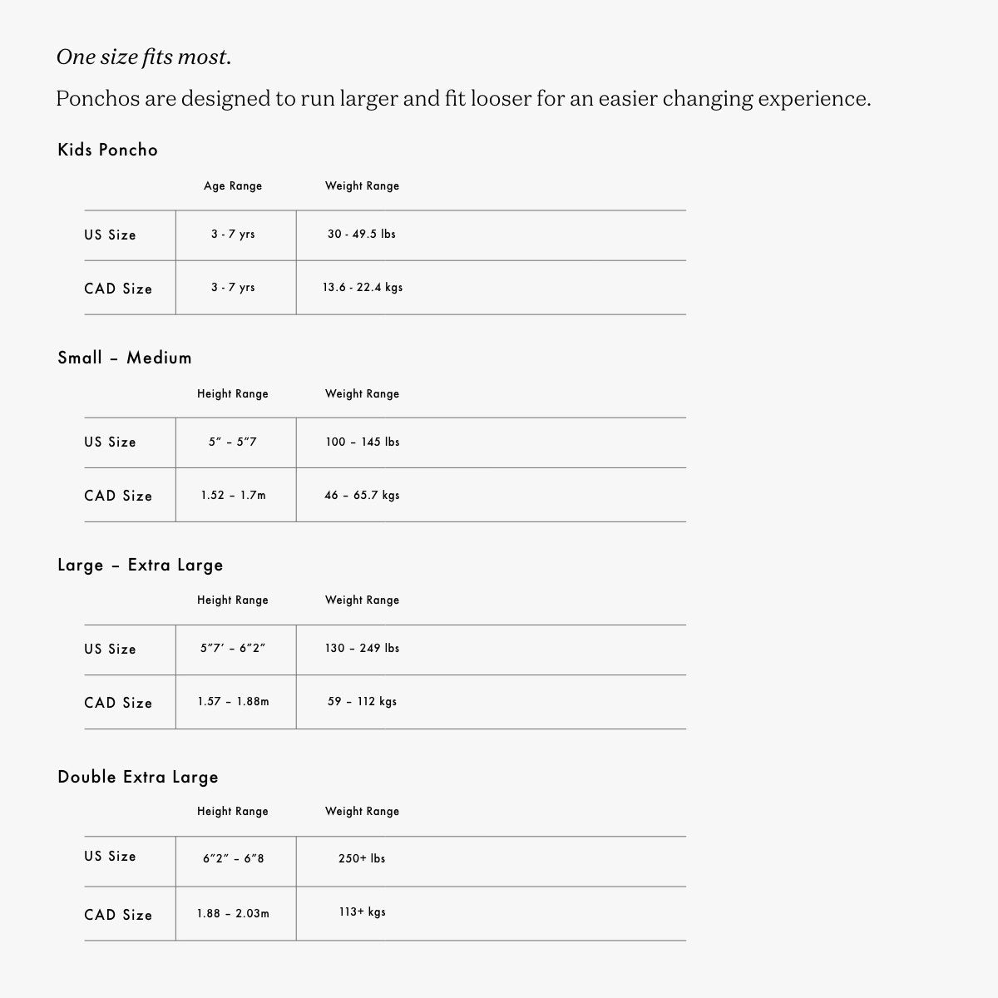Select the Kids Poncho section title
This screenshot has height=998, width=998.
(x=107, y=150)
